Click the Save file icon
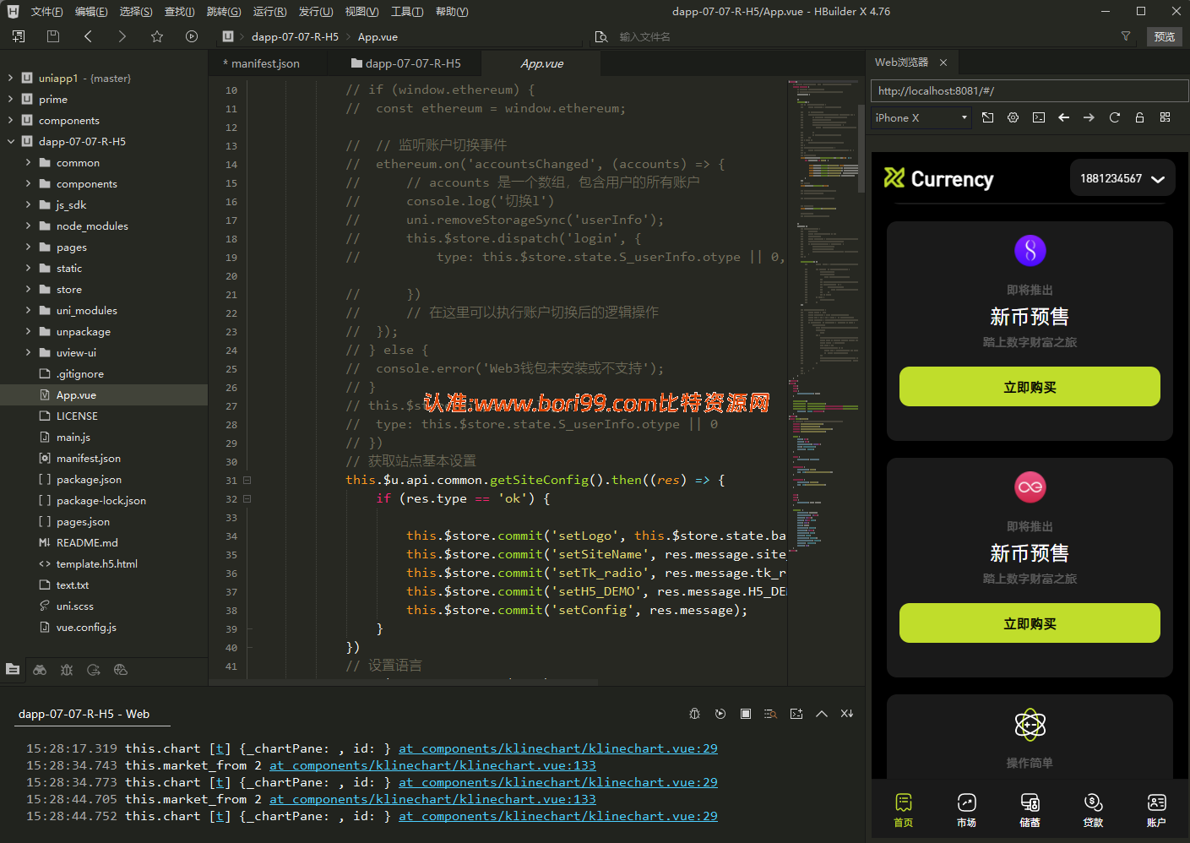This screenshot has height=843, width=1190. coord(53,36)
